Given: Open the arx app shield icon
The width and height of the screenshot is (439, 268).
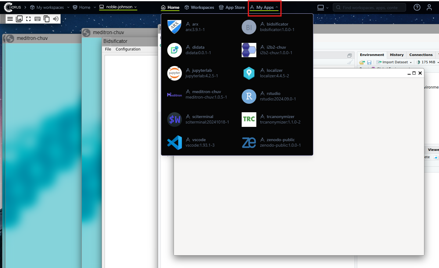Looking at the screenshot, I should [175, 27].
